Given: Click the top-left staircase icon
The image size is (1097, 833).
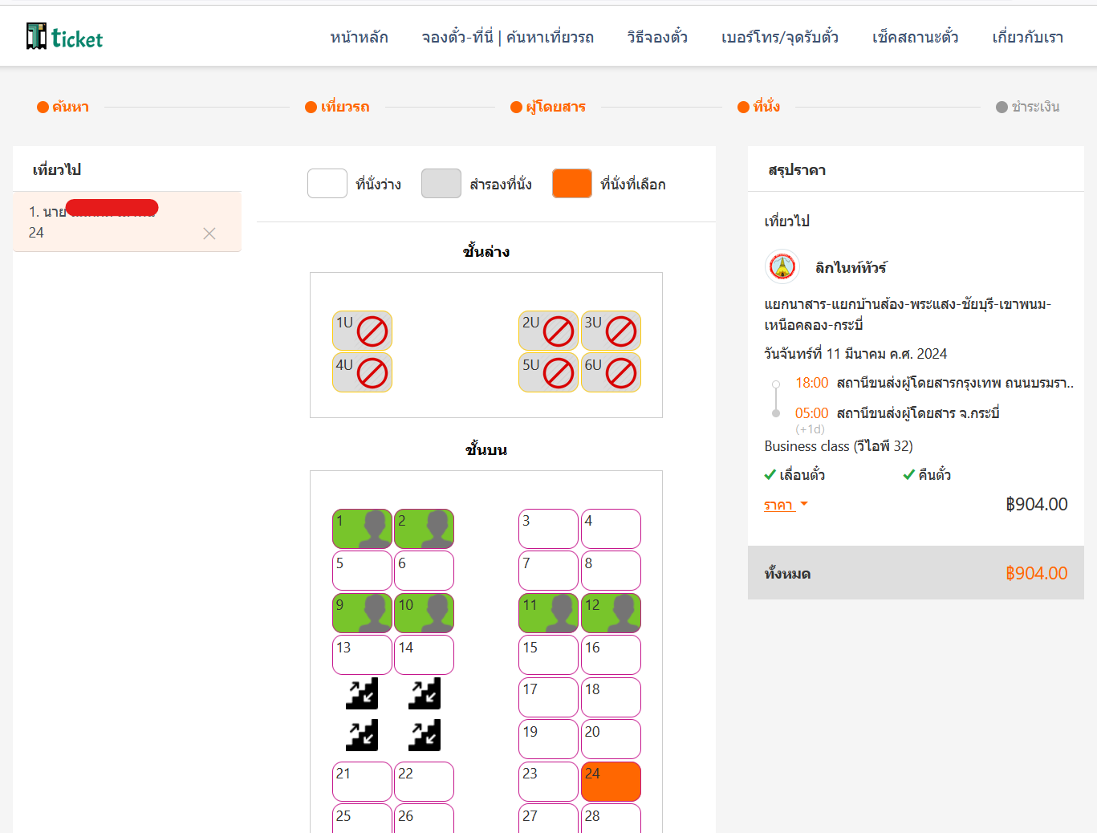Looking at the screenshot, I should pos(362,693).
